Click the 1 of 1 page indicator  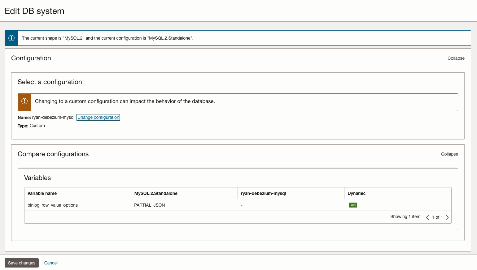437,217
